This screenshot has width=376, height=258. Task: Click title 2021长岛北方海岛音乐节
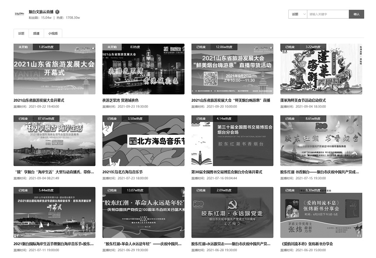122,172
